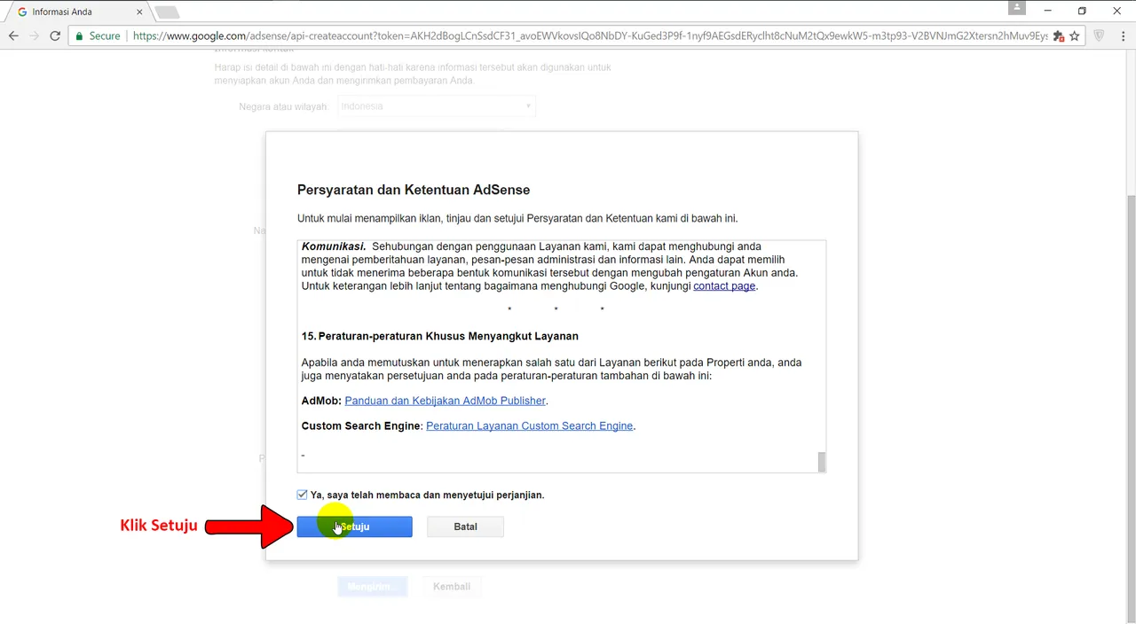
Task: Minimize the browser window
Action: pyautogui.click(x=1048, y=12)
